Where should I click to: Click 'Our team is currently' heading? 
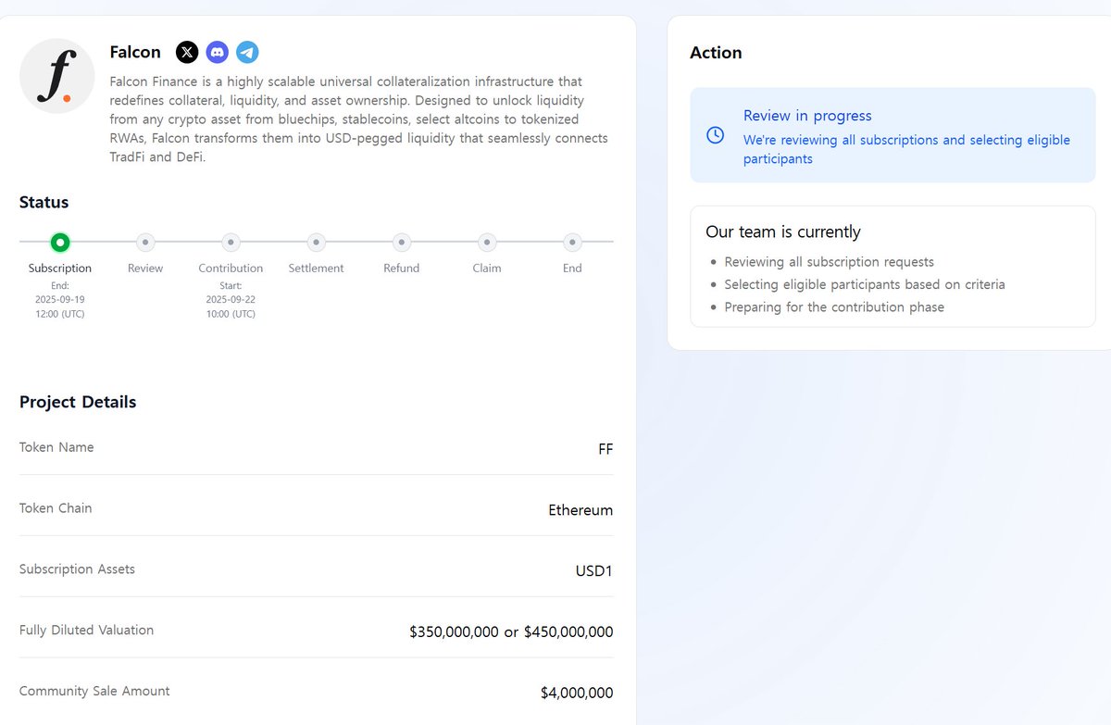pos(783,231)
